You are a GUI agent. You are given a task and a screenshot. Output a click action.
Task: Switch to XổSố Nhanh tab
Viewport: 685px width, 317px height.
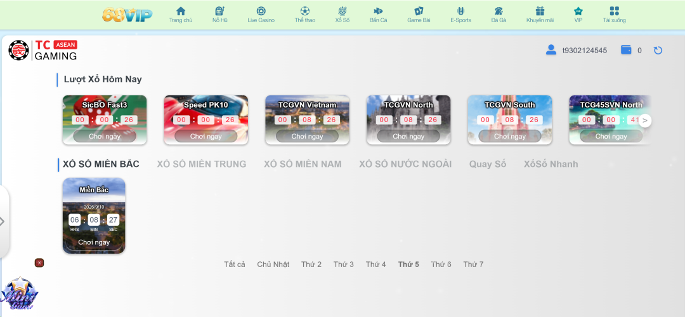(551, 164)
